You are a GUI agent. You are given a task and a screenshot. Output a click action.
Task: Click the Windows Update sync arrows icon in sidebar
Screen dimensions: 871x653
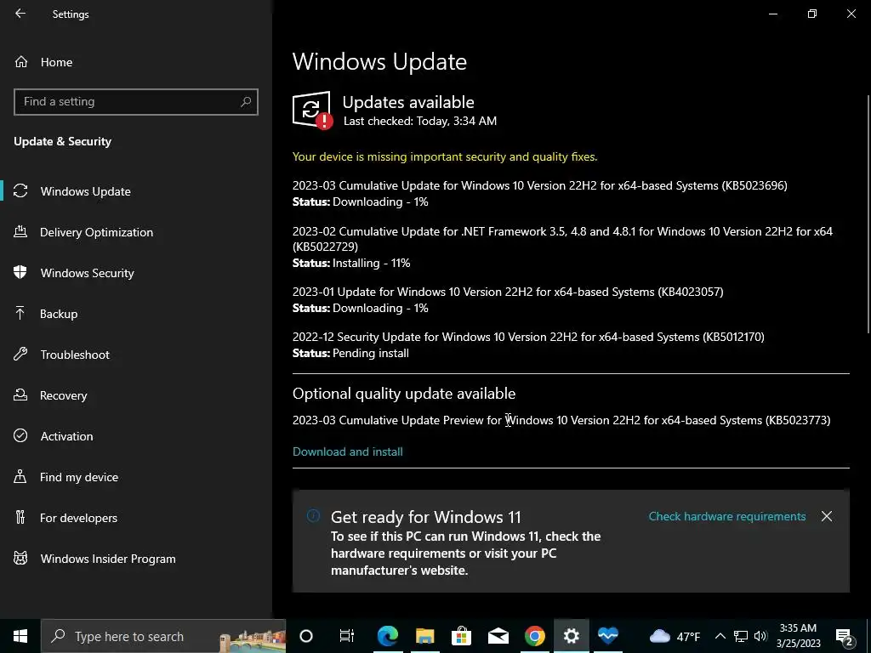coord(20,191)
